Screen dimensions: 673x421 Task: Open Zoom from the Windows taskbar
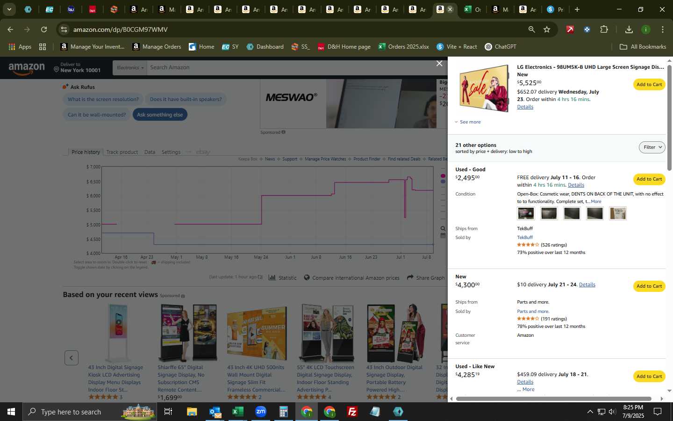pyautogui.click(x=260, y=412)
